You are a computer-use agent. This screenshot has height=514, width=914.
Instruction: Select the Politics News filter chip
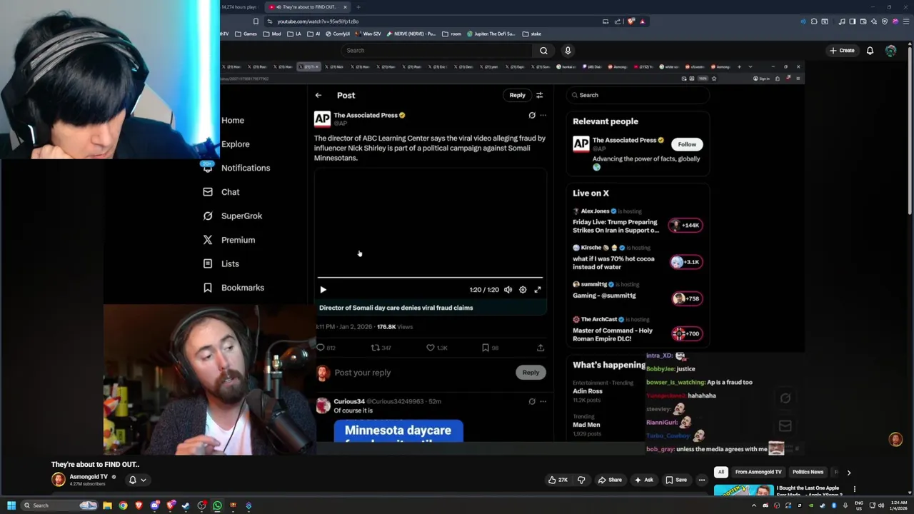point(808,472)
